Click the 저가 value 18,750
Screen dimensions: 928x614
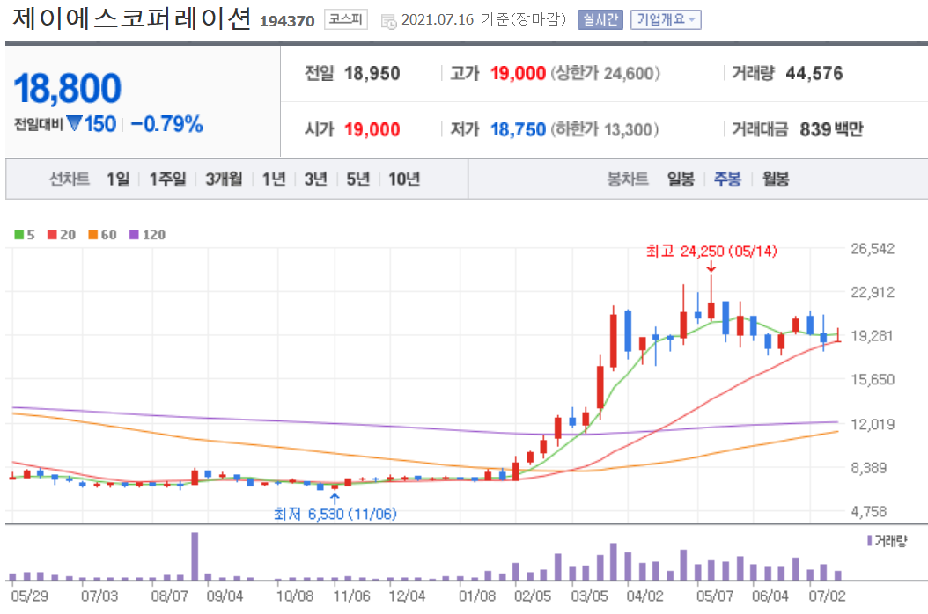click(x=518, y=129)
